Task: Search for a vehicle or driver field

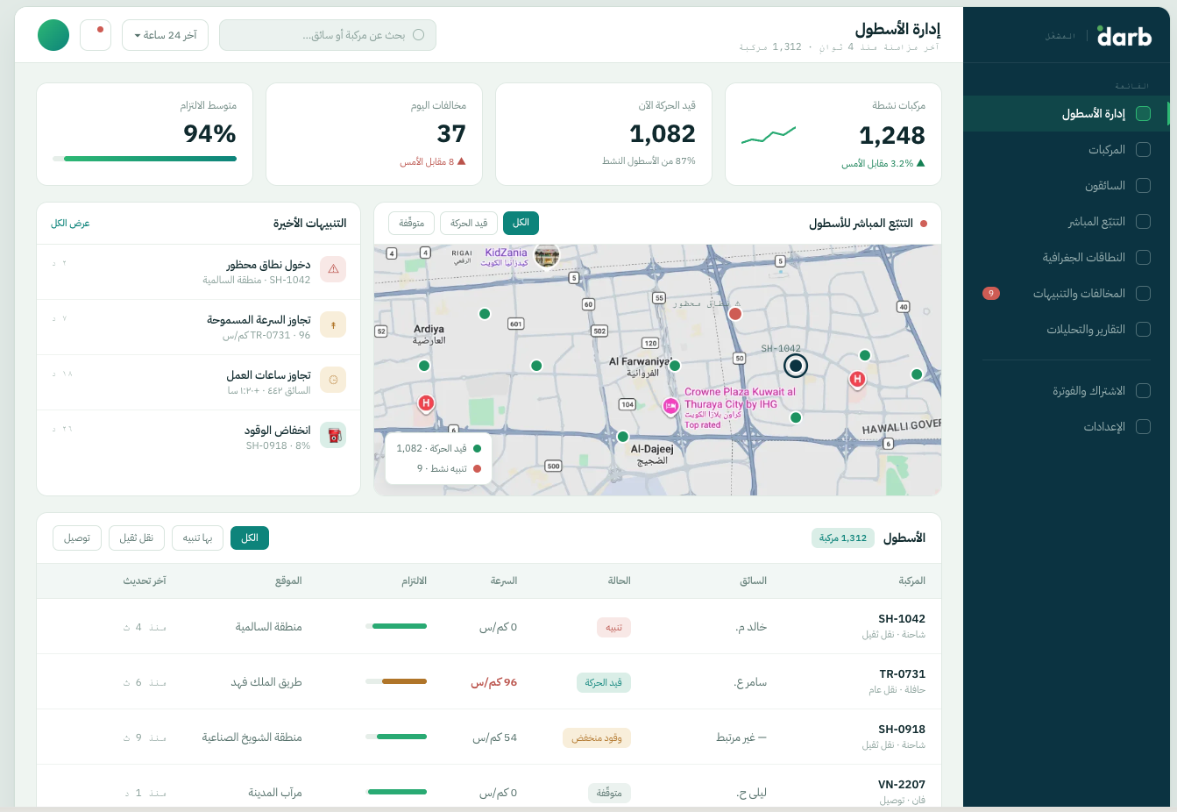Action: 328,35
